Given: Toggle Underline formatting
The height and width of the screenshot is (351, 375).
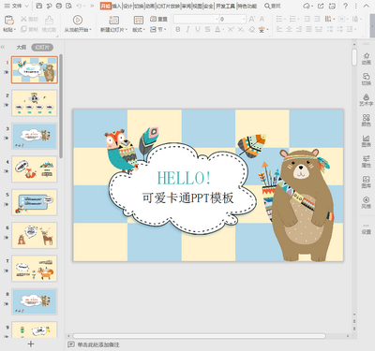Looking at the screenshot, I should 198,29.
